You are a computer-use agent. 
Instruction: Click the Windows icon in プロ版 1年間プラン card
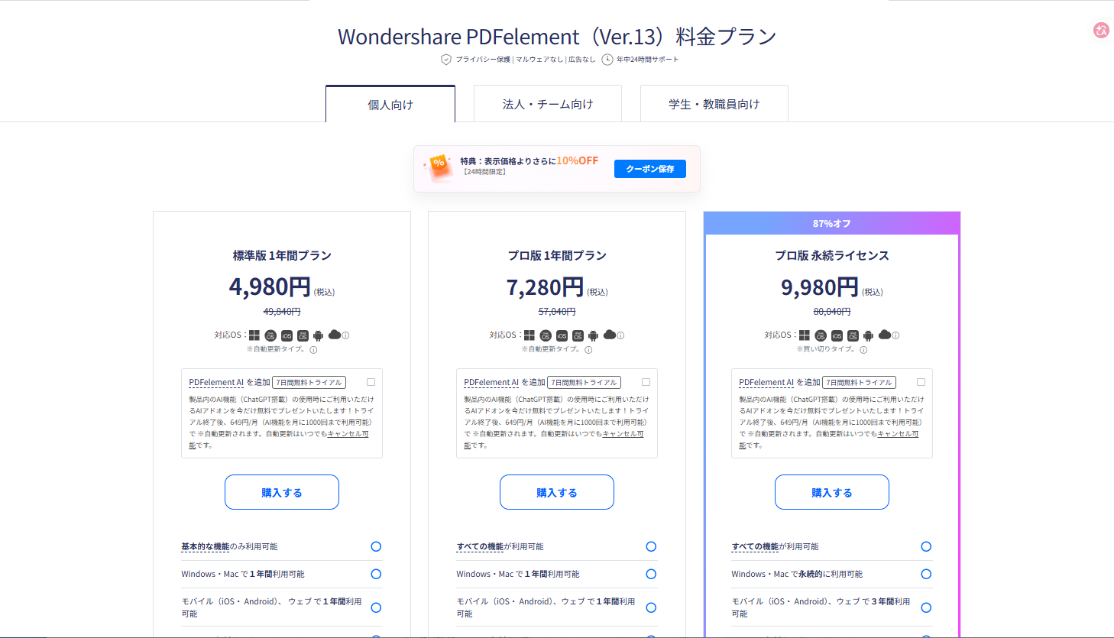click(529, 335)
